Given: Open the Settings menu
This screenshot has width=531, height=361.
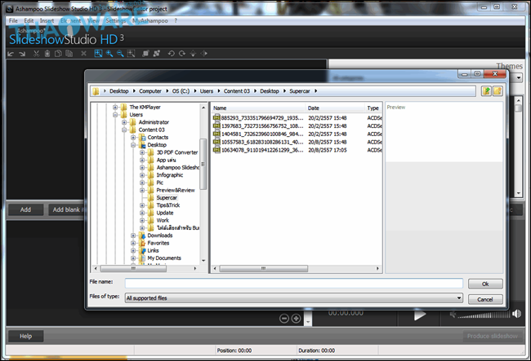Looking at the screenshot, I should pyautogui.click(x=116, y=21).
